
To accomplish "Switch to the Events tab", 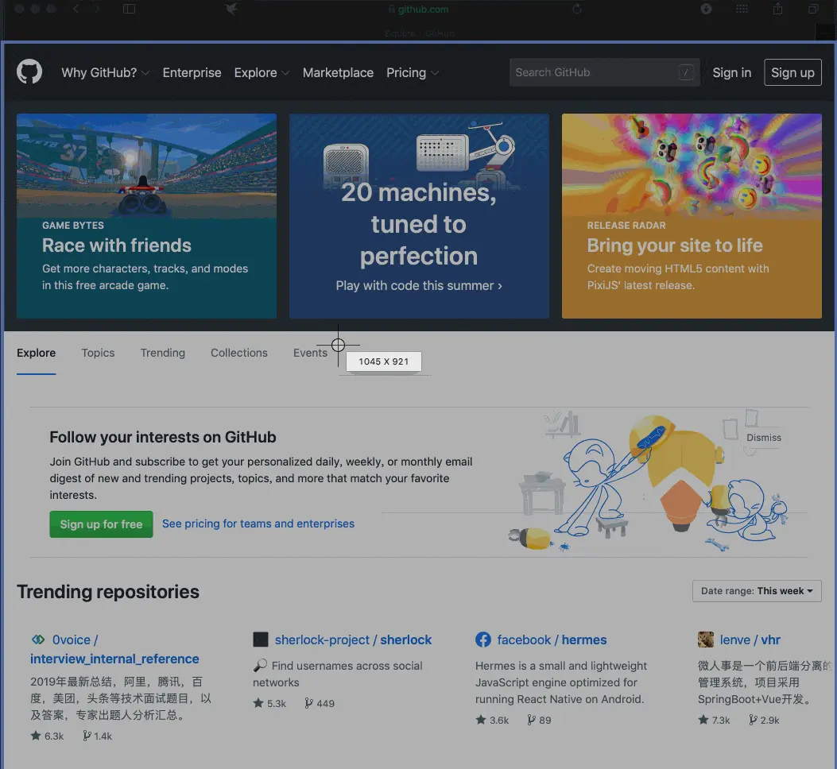I will (310, 353).
